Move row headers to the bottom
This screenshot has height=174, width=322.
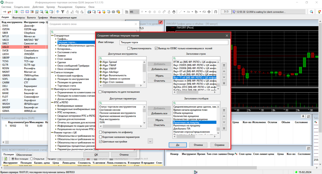click(224, 83)
